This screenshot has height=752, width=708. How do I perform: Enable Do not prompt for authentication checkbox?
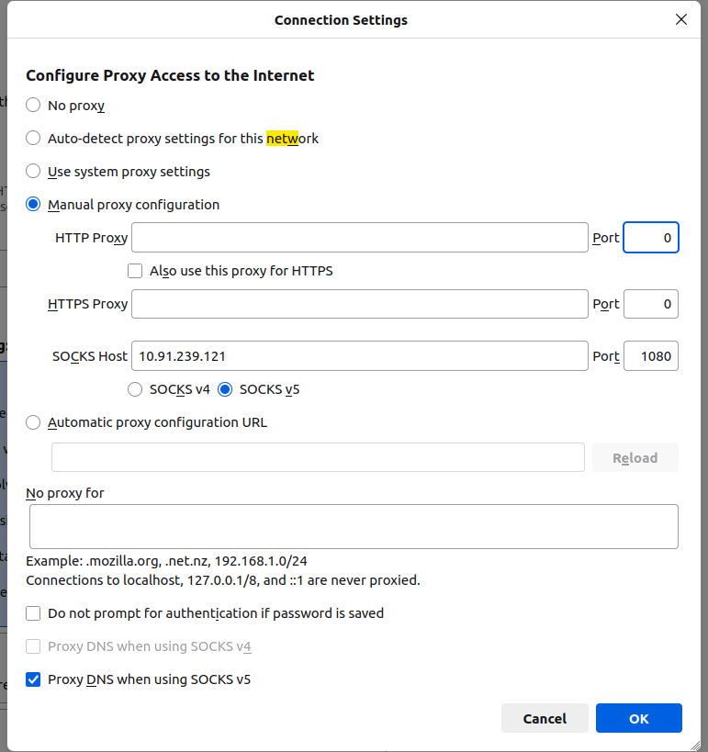(34, 613)
